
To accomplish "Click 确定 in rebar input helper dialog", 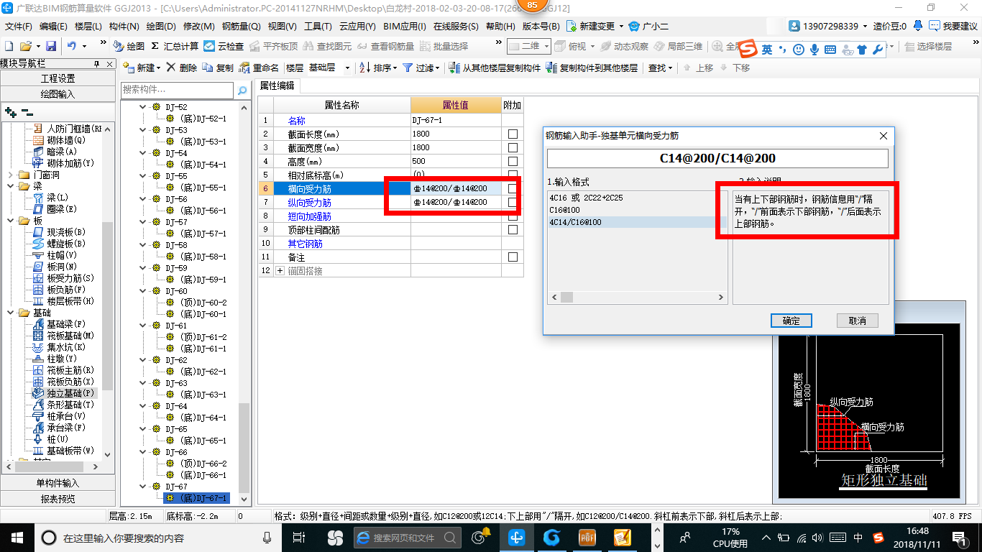I will 791,321.
